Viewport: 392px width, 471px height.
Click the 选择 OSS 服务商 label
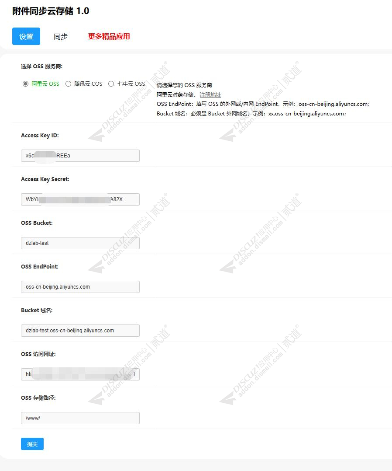(42, 66)
